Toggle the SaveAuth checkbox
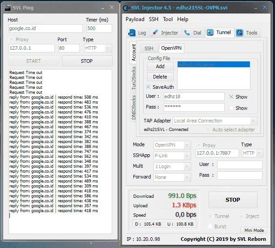The width and height of the screenshot is (275, 248). 148,87
